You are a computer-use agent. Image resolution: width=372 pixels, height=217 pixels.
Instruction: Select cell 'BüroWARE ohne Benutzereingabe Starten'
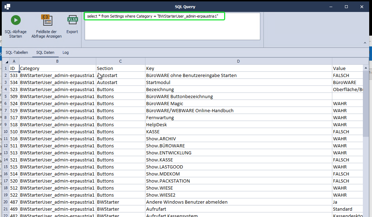coord(239,76)
